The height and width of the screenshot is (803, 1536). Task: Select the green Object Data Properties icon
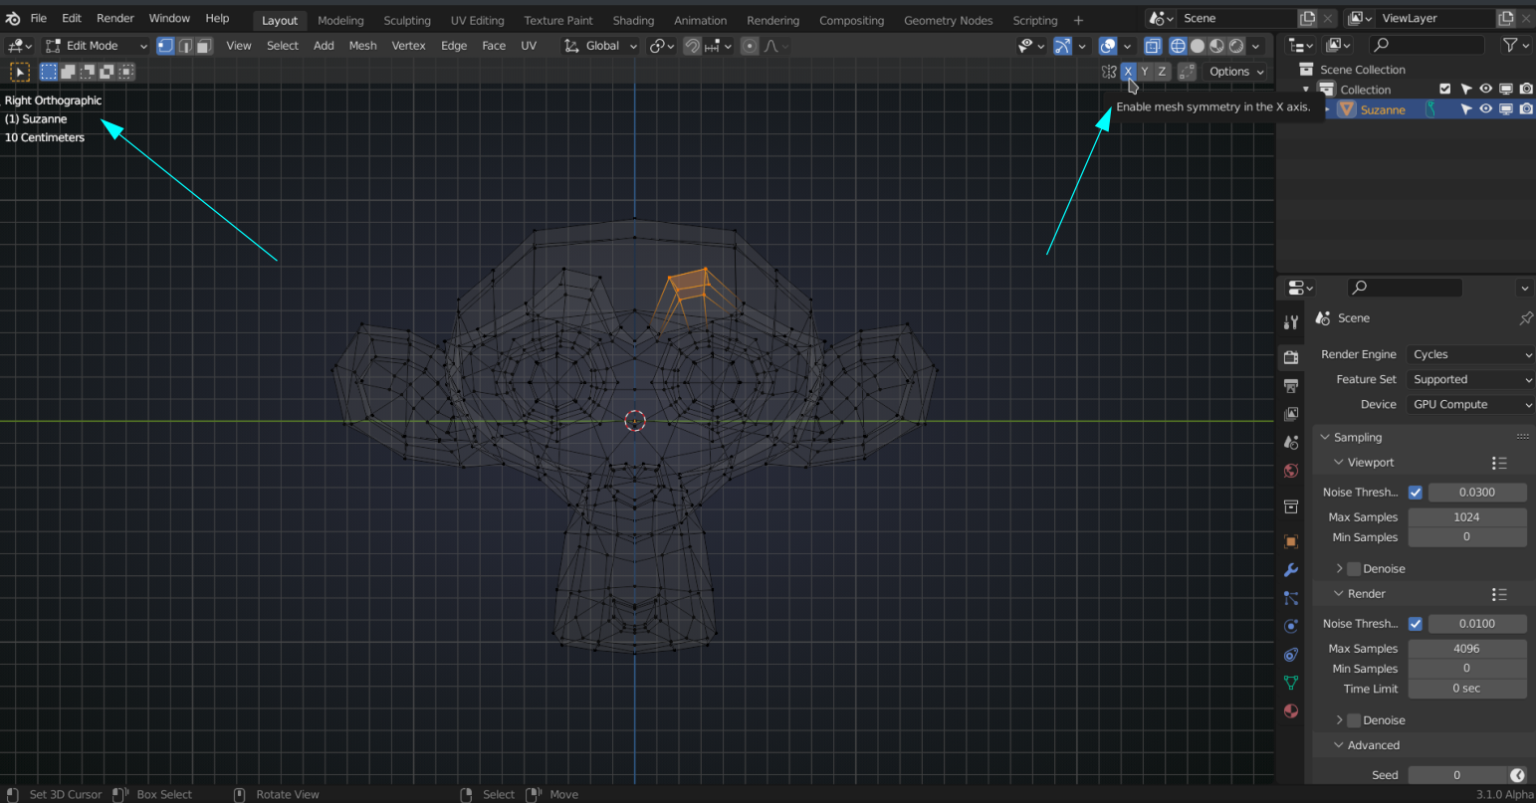(x=1290, y=683)
